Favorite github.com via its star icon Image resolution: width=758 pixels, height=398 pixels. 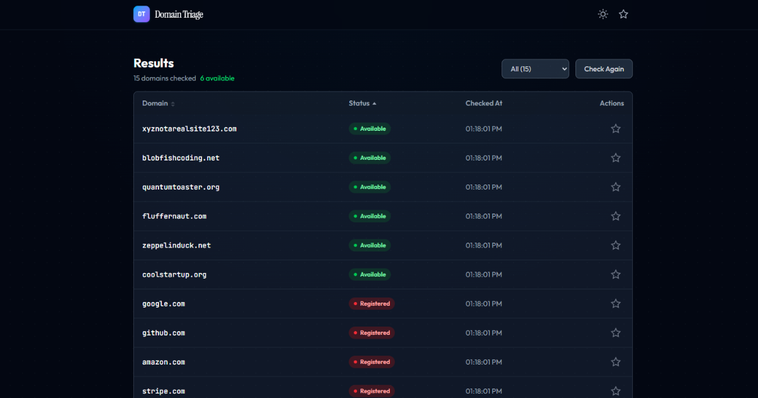click(x=615, y=332)
